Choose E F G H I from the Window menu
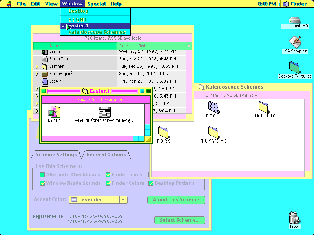The image size is (314, 235). (95, 19)
